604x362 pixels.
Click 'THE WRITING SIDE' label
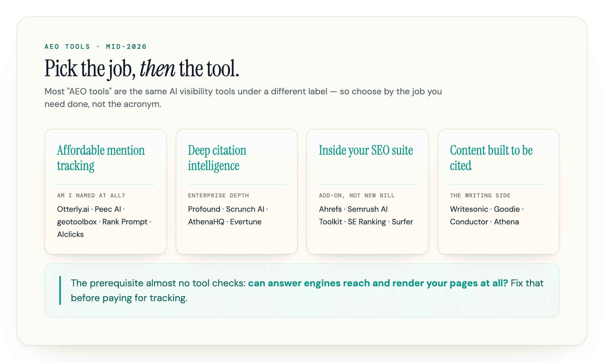pos(480,196)
